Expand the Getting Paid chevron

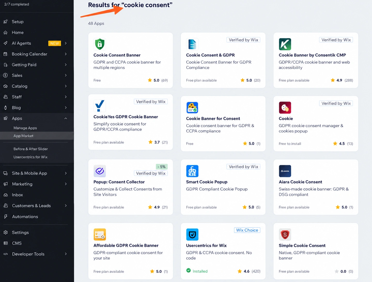[66, 65]
